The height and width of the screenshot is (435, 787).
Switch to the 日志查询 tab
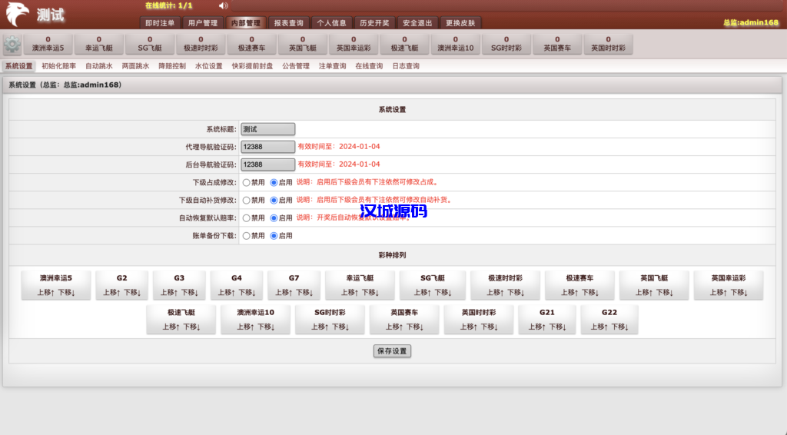(x=406, y=66)
